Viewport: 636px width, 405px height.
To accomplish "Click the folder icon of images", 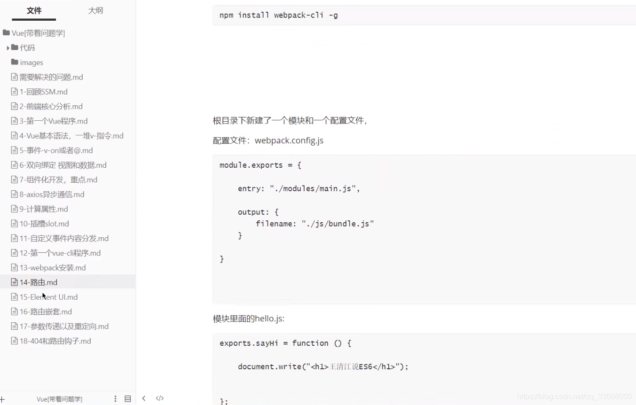I will click(15, 62).
